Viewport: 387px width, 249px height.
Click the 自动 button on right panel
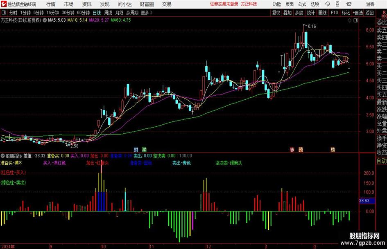click(382, 161)
